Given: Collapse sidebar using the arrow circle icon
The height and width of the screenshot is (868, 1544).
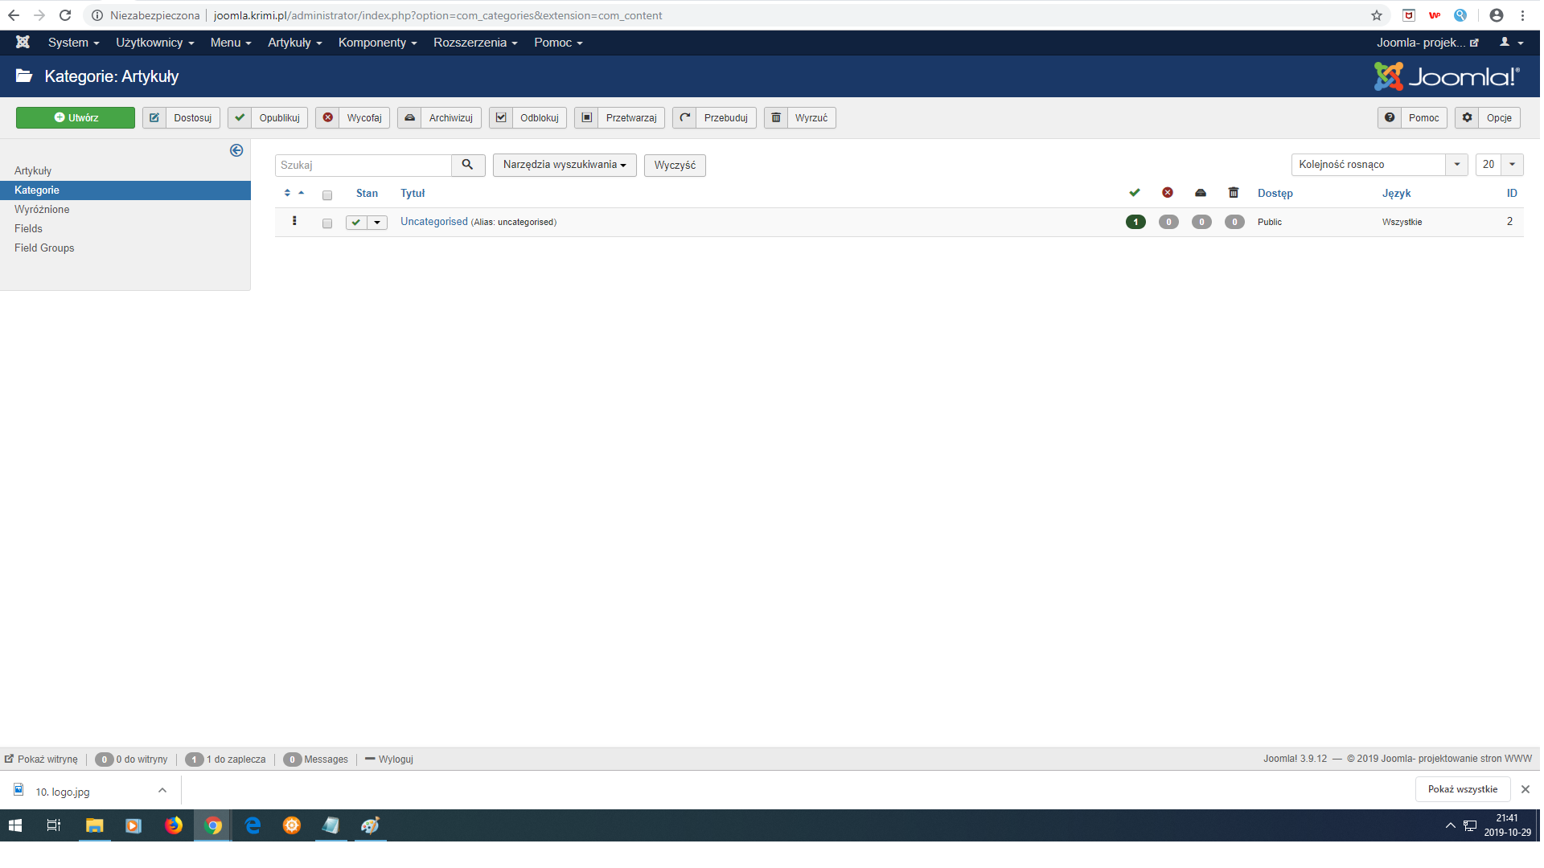Looking at the screenshot, I should (x=236, y=150).
